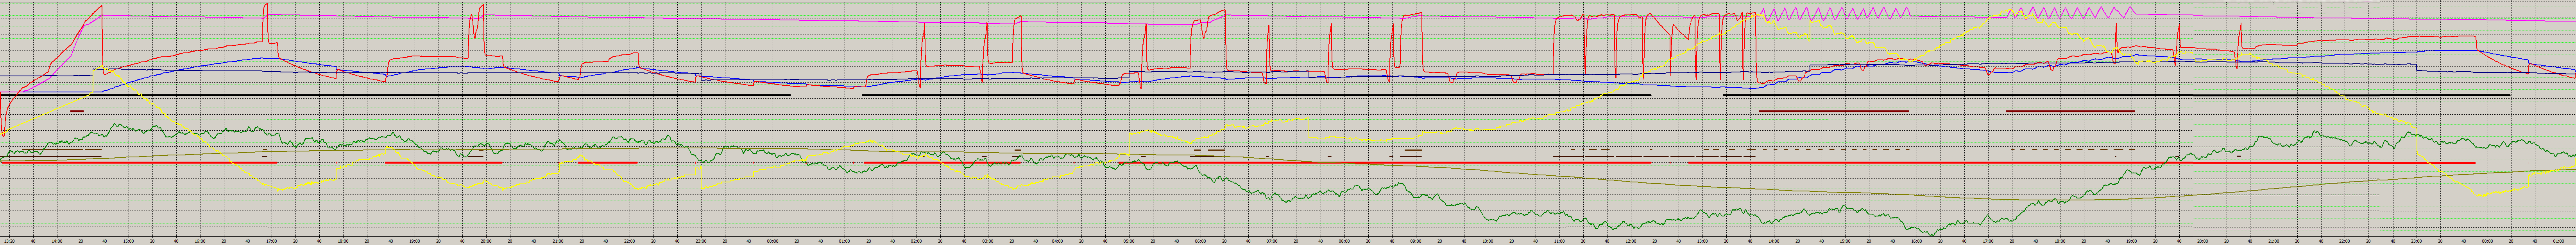Screen dimensions: 2576x245
Task: Click the 05:00 time axis label
Action: 1129,241
